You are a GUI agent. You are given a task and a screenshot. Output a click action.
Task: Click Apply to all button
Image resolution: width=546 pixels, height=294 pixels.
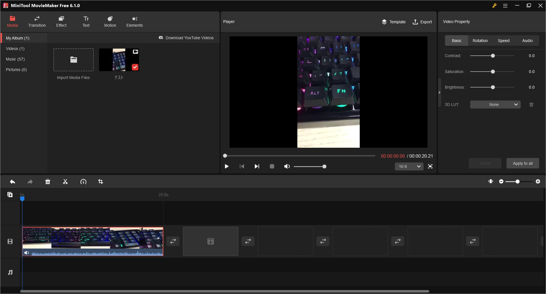(523, 163)
